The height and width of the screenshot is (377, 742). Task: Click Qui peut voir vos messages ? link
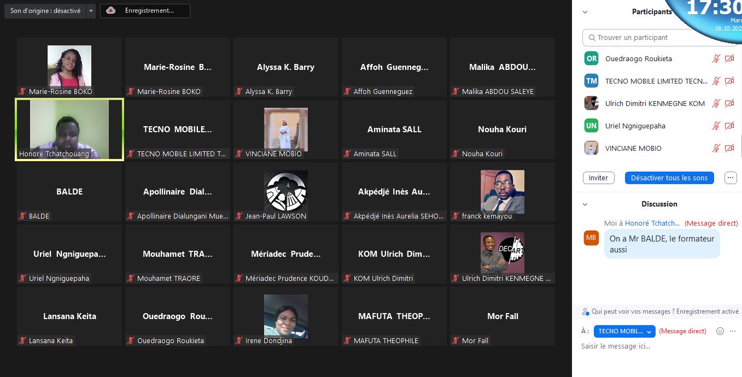click(x=633, y=311)
